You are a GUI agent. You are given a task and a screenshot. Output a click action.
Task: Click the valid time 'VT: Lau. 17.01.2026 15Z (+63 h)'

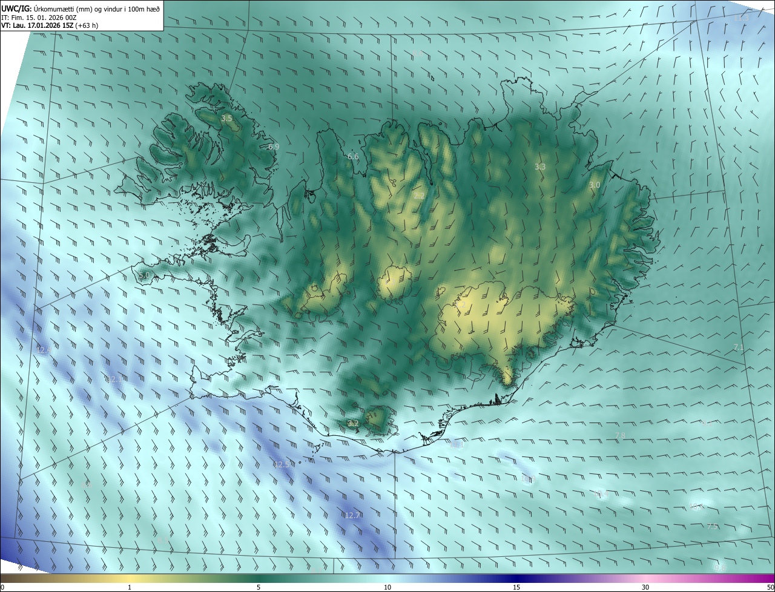(50, 26)
